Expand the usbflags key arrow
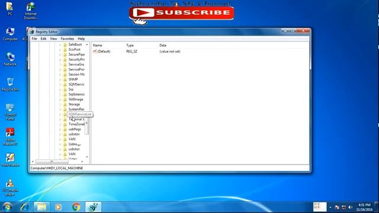The height and width of the screenshot is (213, 379). (60, 129)
